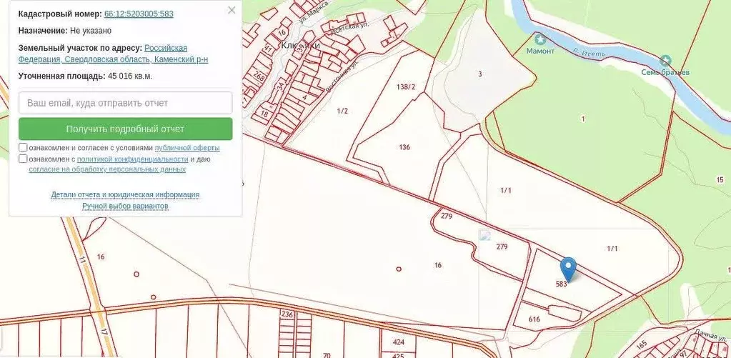The height and width of the screenshot is (358, 731).
Task: Open cadastral number 66:12:5203005:583 link
Action: tap(139, 14)
